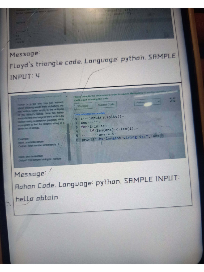Click the 'Floyd's triangle code' message text

[93, 61]
